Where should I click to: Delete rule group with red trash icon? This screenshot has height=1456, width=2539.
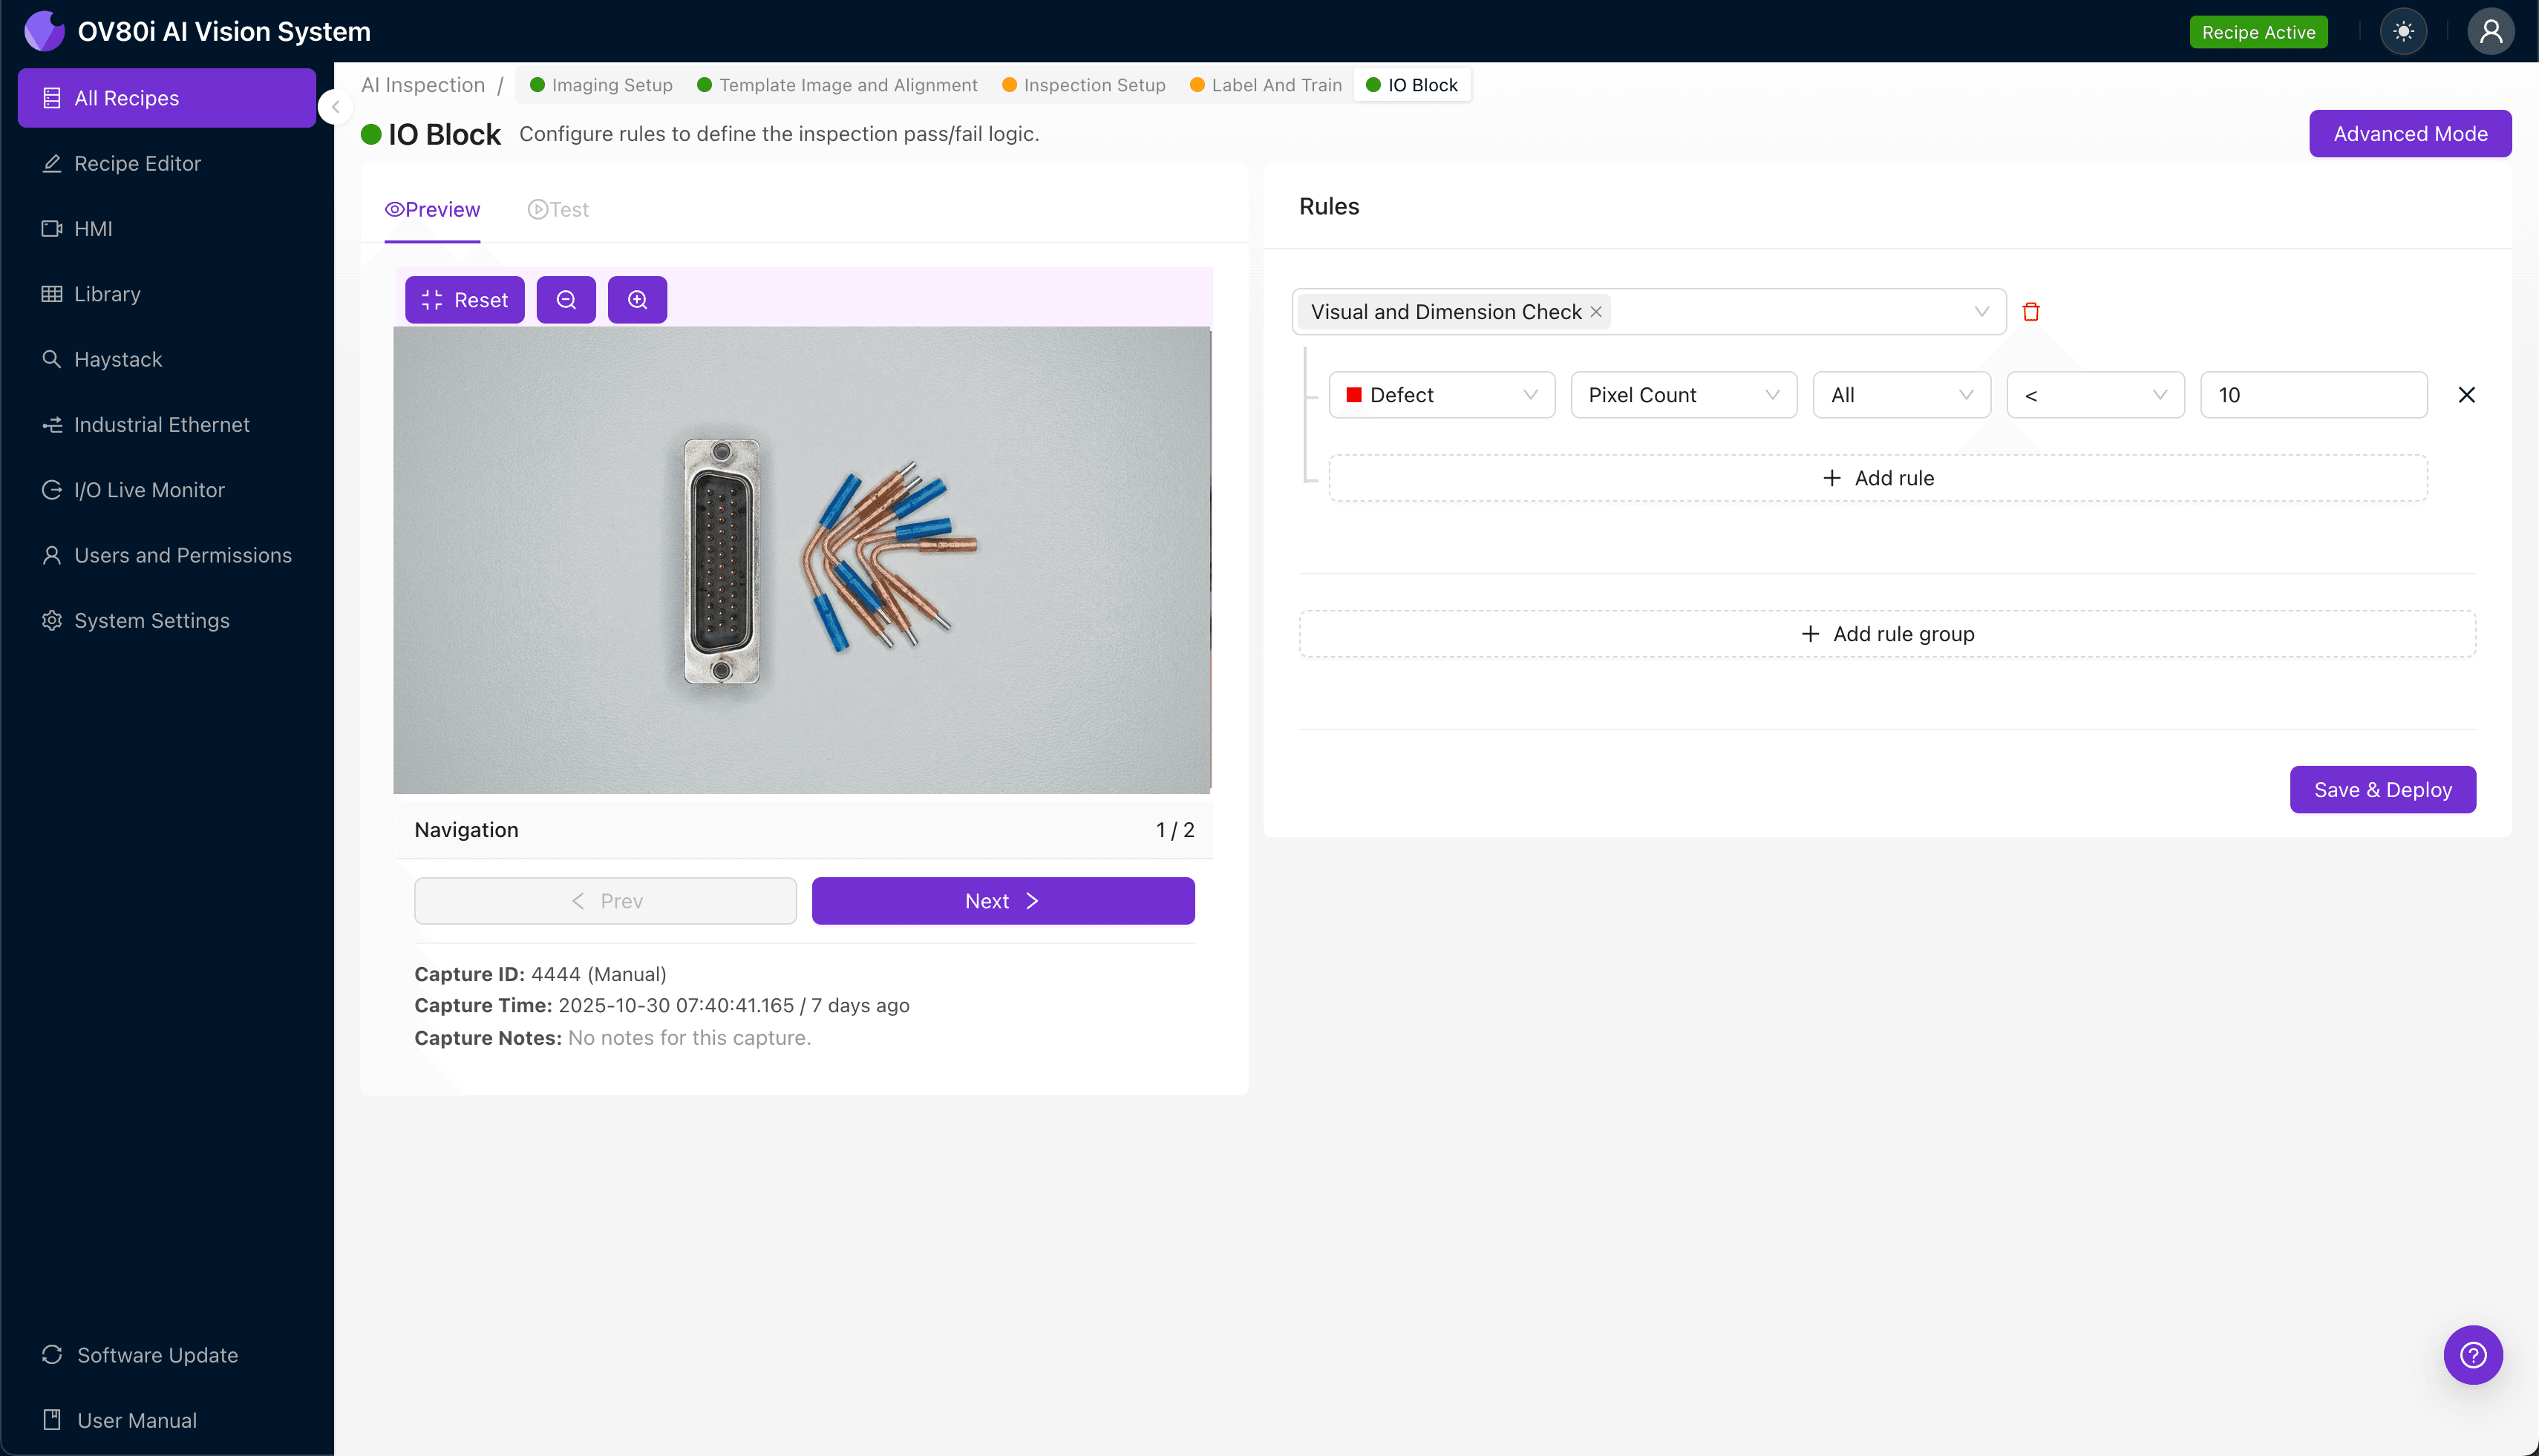coord(2030,312)
